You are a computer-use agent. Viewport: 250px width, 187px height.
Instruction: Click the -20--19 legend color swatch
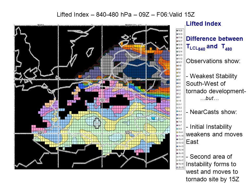[177, 167]
